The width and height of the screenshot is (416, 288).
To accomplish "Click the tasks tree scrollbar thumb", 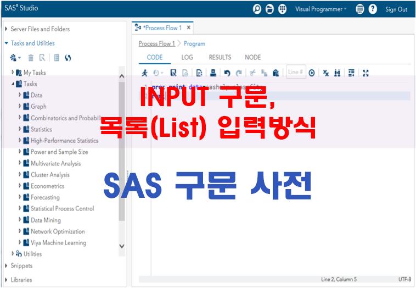I will point(122,151).
